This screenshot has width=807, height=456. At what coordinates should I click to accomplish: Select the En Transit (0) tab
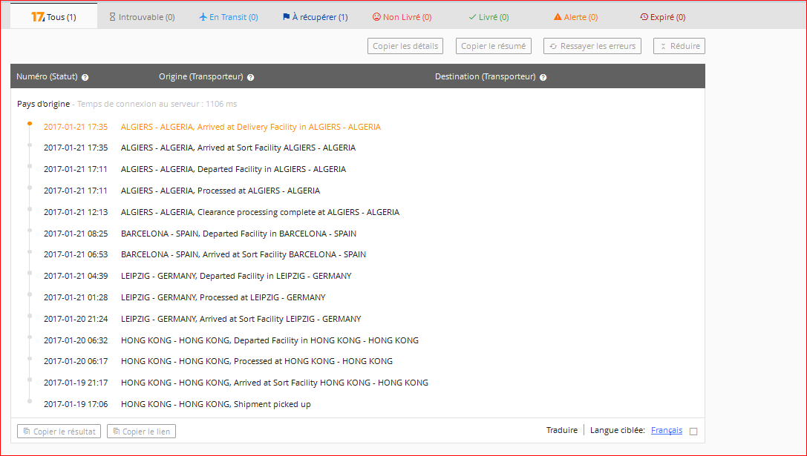(x=229, y=17)
